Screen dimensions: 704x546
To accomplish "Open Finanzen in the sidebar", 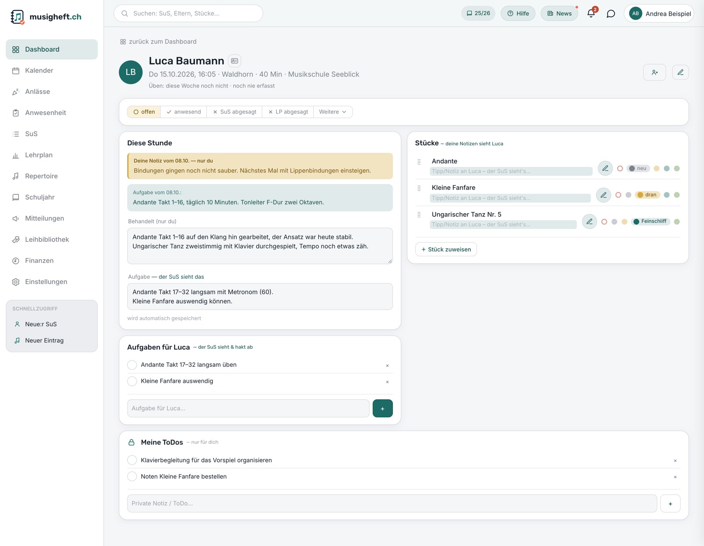I will tap(51, 261).
